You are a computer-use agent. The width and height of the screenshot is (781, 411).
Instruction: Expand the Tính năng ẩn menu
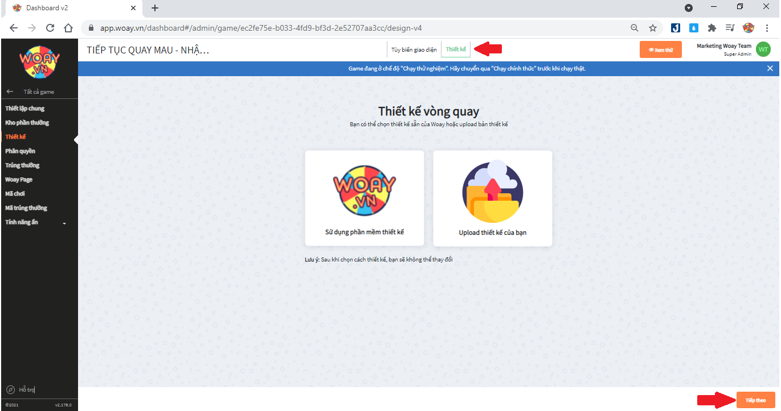coord(36,222)
